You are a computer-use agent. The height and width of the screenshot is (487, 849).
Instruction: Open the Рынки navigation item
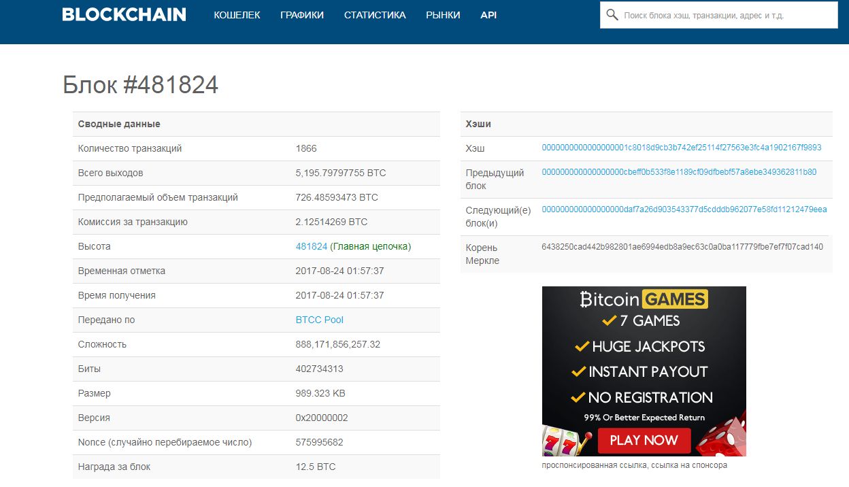click(443, 15)
